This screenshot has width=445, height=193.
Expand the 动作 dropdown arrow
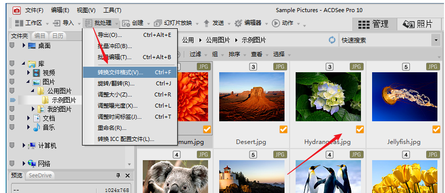click(298, 24)
